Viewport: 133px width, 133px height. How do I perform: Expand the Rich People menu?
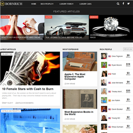point(47,4)
